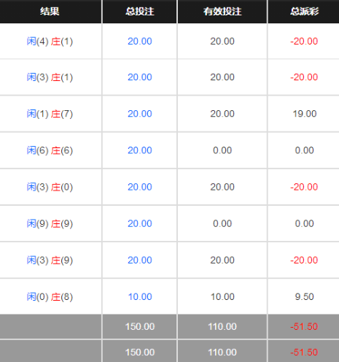Click 20.00 bet link in 闲(1) 庄(7) row

pyautogui.click(x=140, y=114)
